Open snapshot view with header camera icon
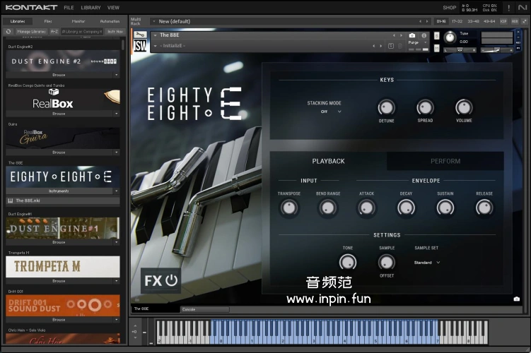 coord(412,35)
